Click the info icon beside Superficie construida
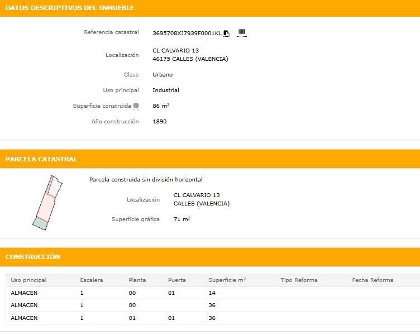 (136, 106)
